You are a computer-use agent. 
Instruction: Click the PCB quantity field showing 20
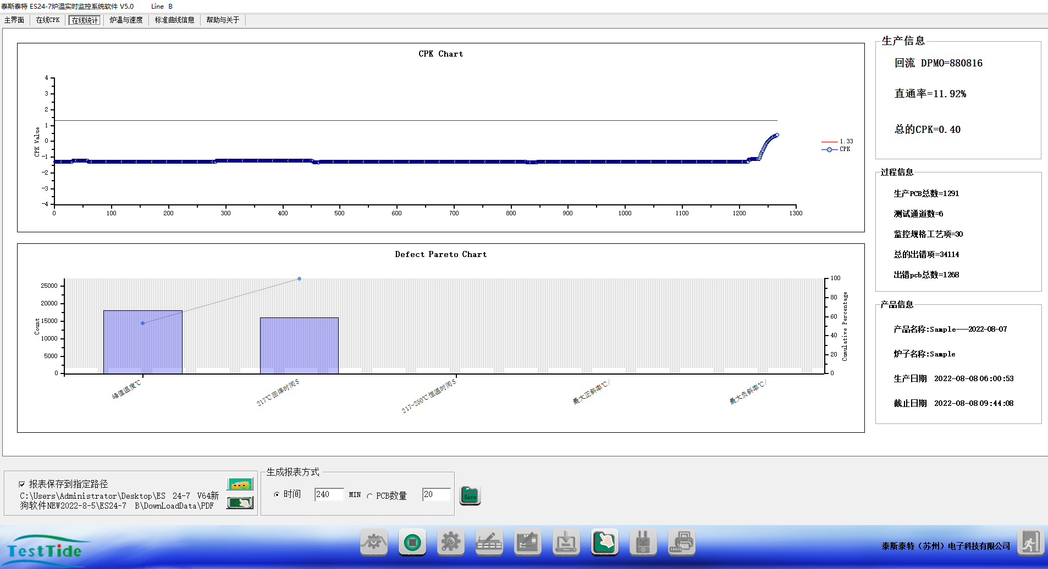[x=436, y=494]
